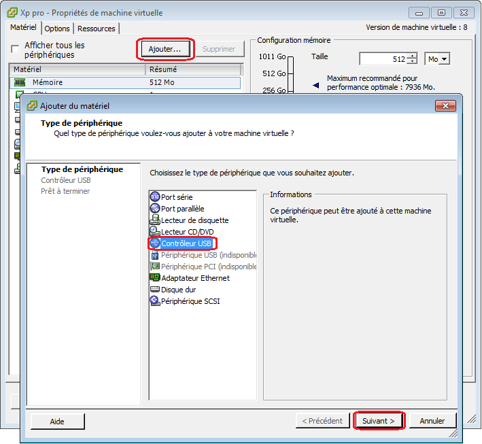
Task: Click the blue recommended maximum arrow marker
Action: (x=316, y=85)
